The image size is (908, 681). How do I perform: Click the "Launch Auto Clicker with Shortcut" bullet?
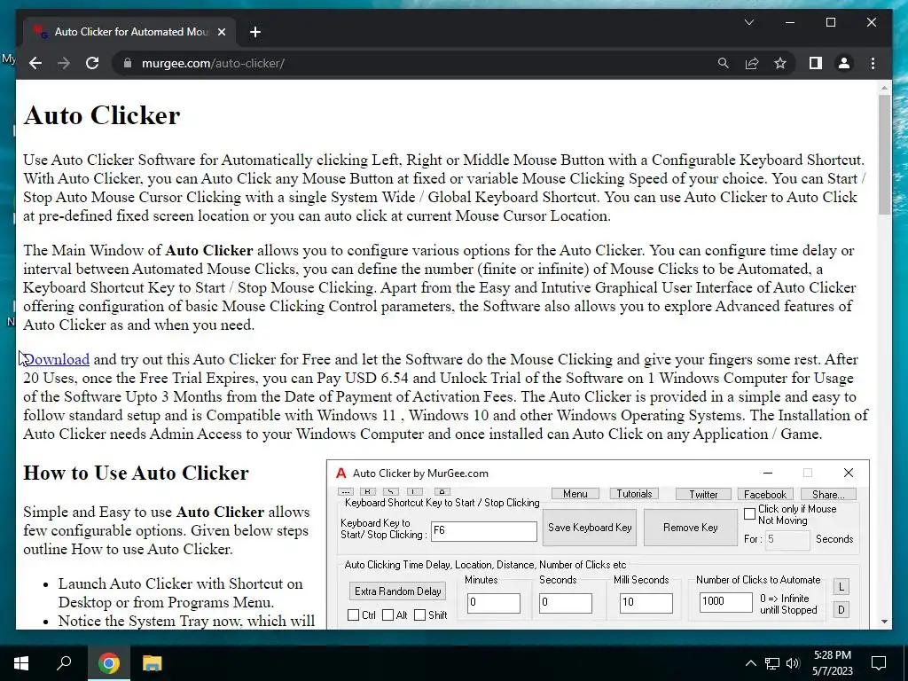[181, 592]
